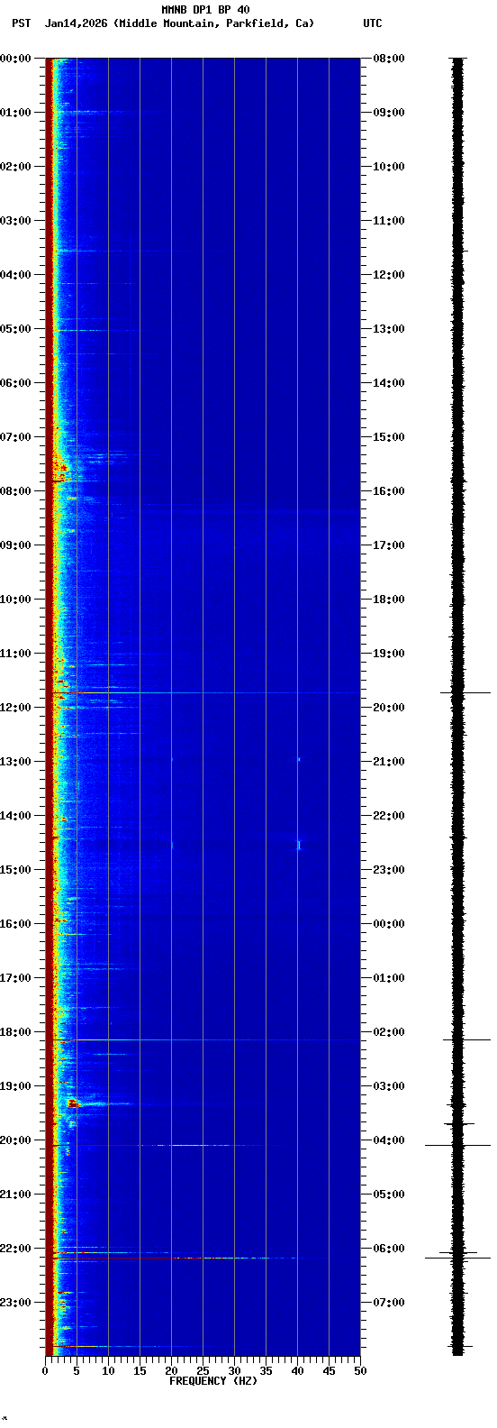Select the 06:00 PST time label
Image resolution: width=497 pixels, height=1428 pixels.
[16, 383]
